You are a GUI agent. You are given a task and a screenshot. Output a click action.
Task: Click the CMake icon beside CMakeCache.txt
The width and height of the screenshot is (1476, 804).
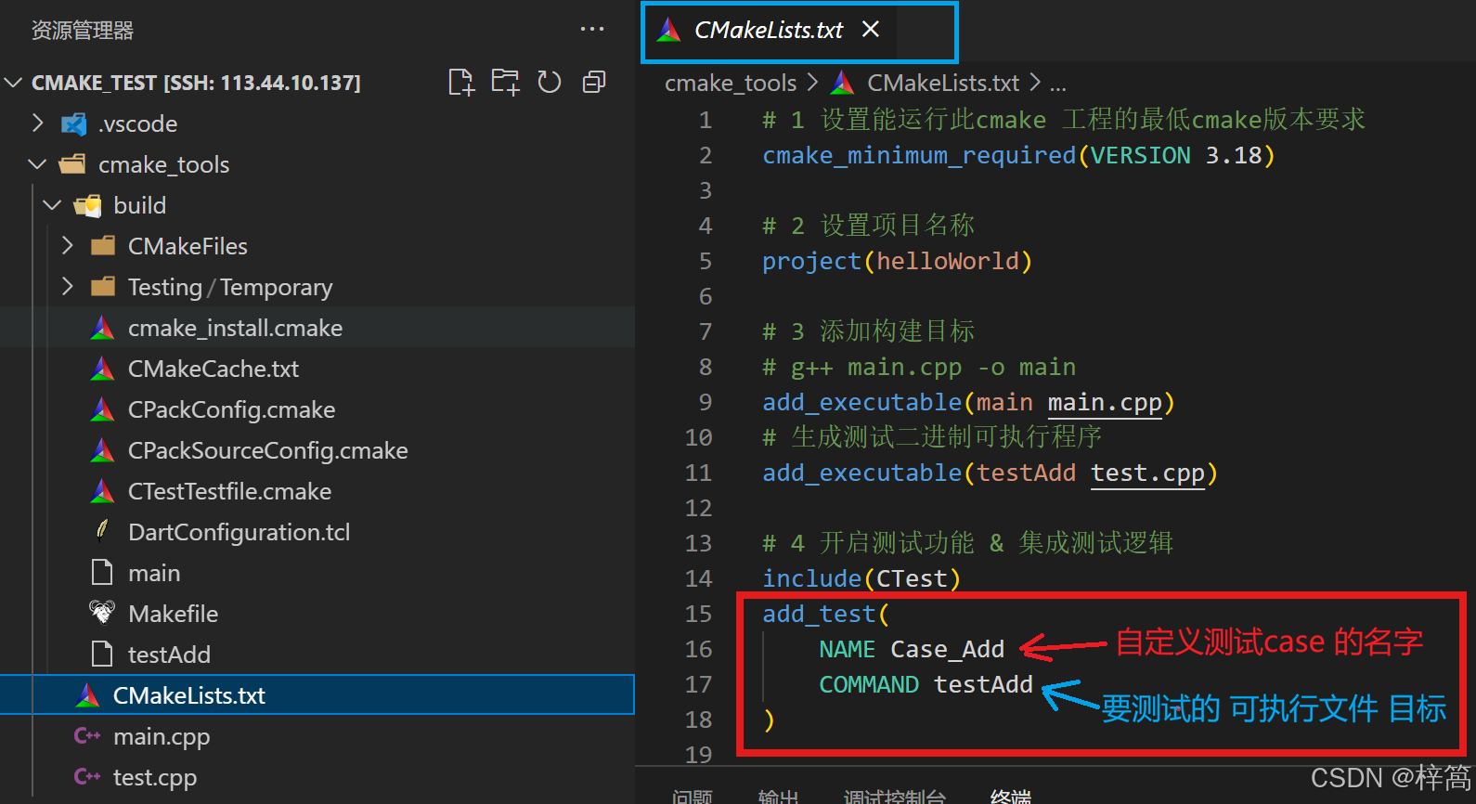(x=102, y=369)
